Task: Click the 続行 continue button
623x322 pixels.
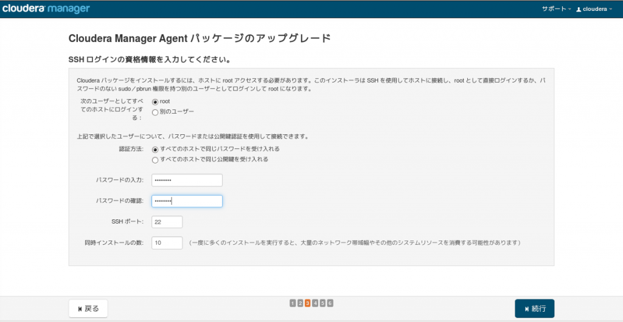Action: [x=534, y=309]
